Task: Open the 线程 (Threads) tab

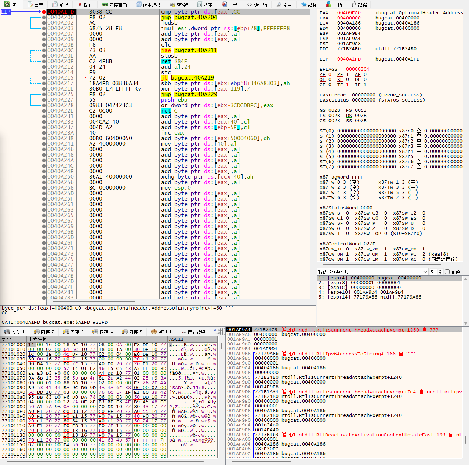Action: coord(309,4)
